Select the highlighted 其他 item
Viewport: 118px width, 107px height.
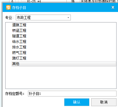tap(64, 64)
